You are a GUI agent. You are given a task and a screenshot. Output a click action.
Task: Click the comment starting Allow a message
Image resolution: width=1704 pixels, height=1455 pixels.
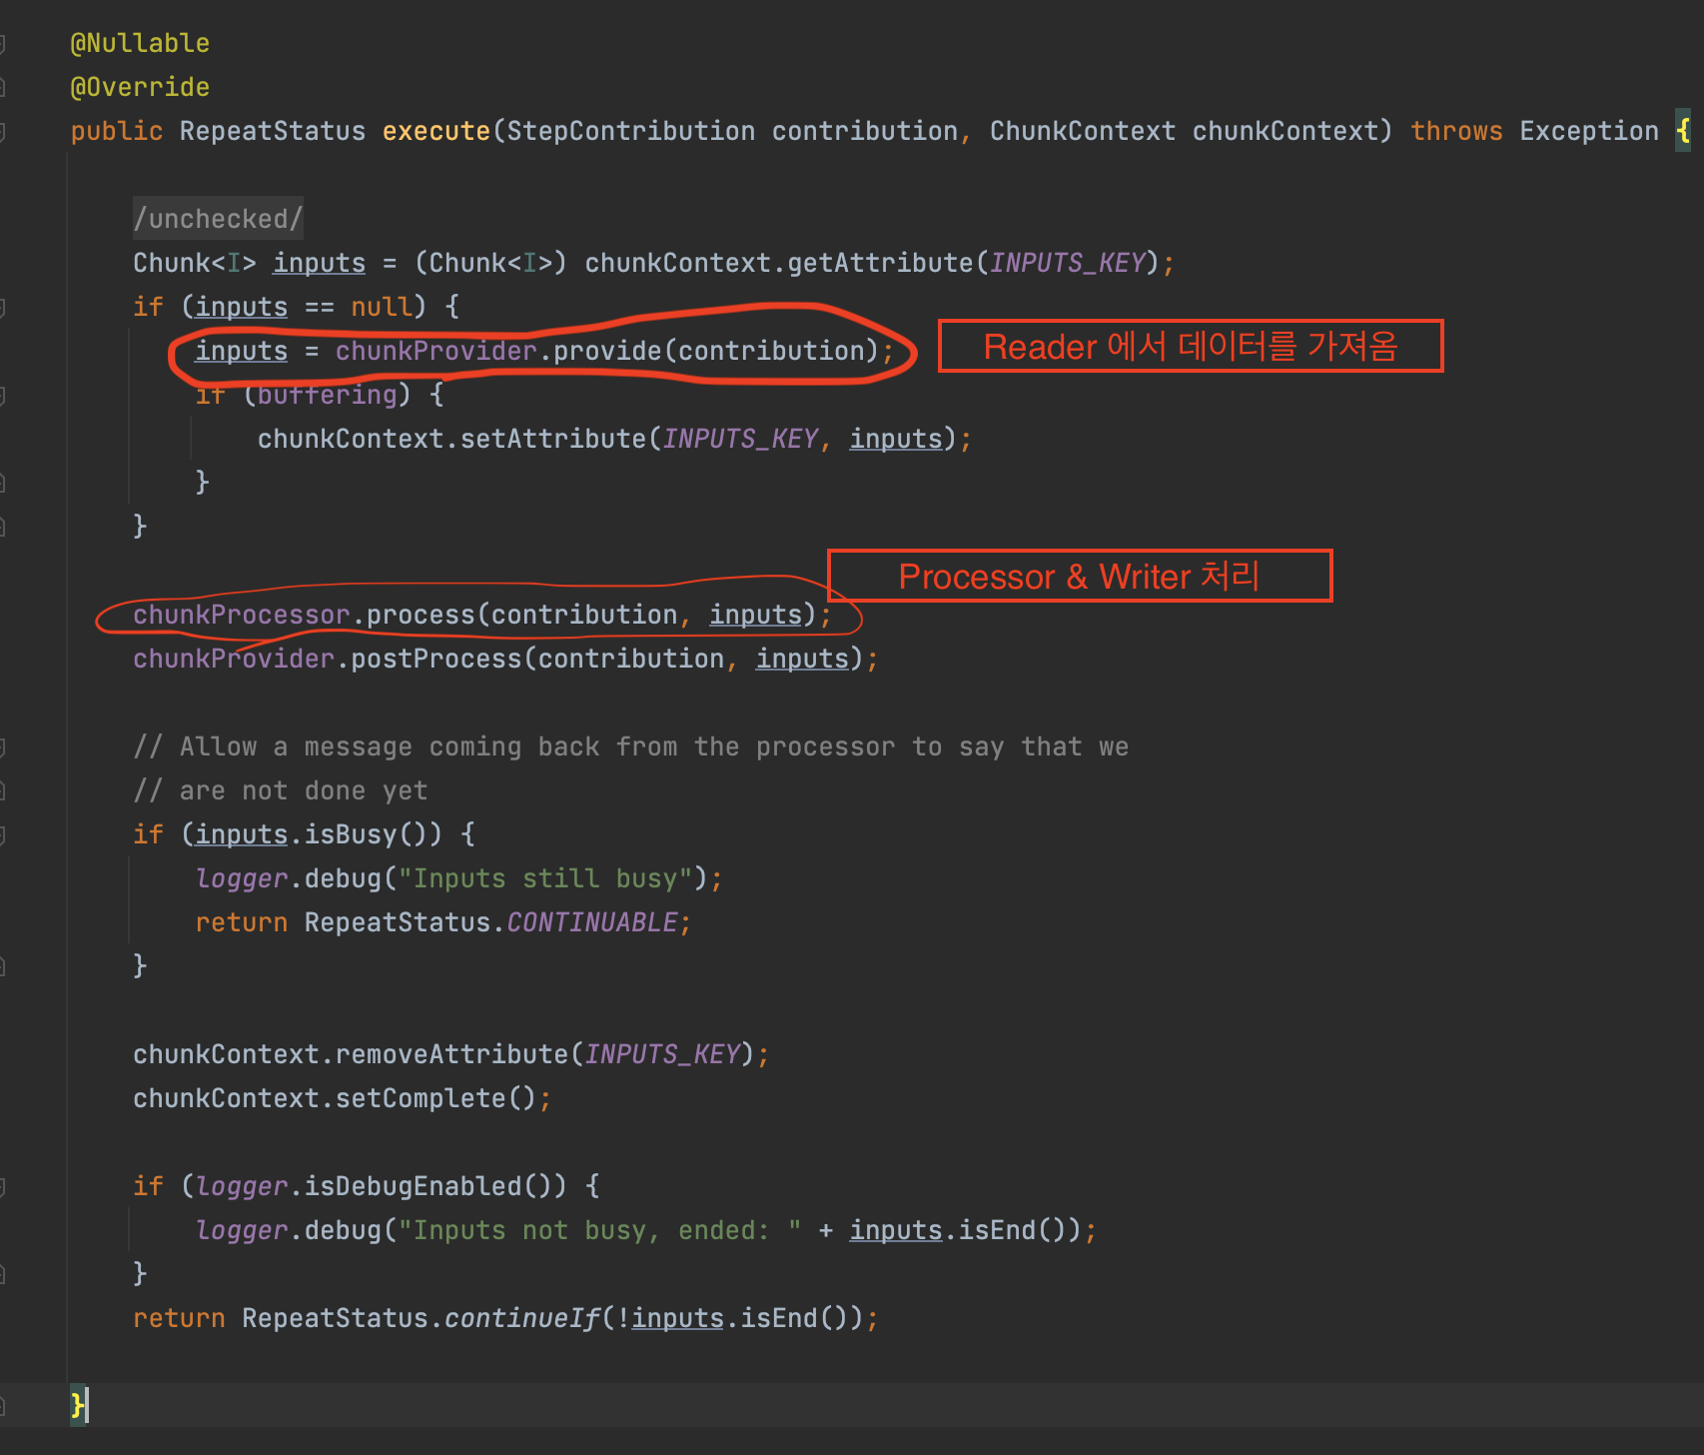point(631,746)
